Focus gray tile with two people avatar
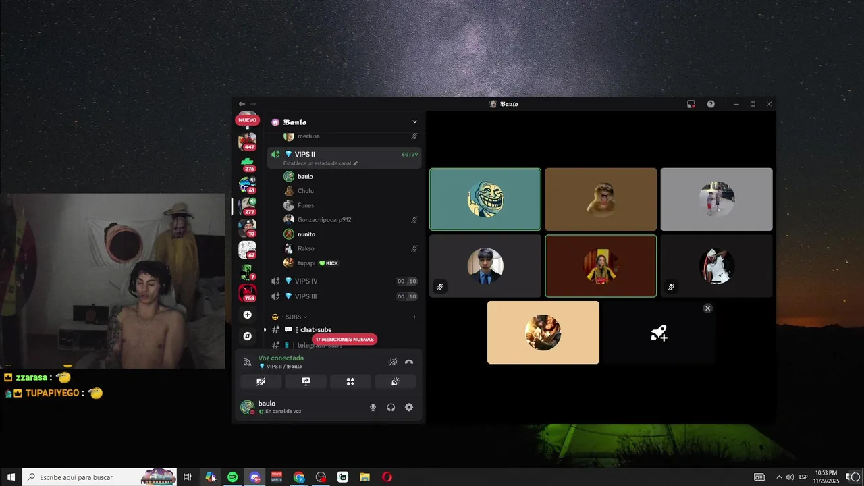This screenshot has height=486, width=864. [x=716, y=199]
